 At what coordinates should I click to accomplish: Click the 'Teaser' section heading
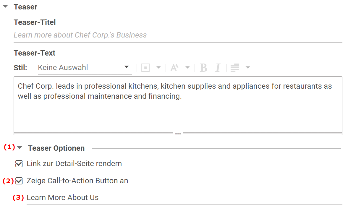25,7
